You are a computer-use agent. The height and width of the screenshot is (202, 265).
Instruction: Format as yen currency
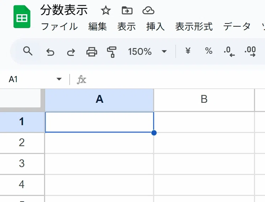(x=188, y=51)
